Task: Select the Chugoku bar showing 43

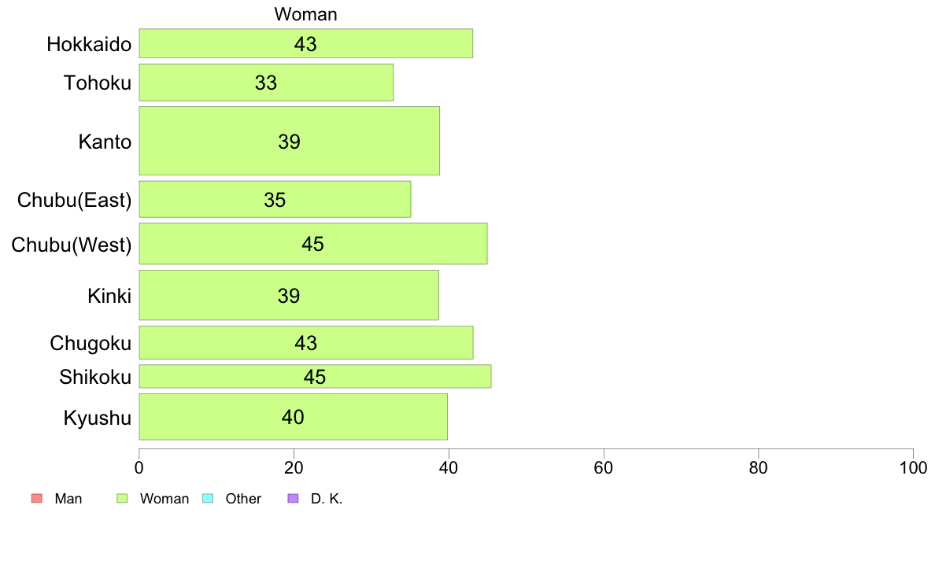Action: point(306,342)
